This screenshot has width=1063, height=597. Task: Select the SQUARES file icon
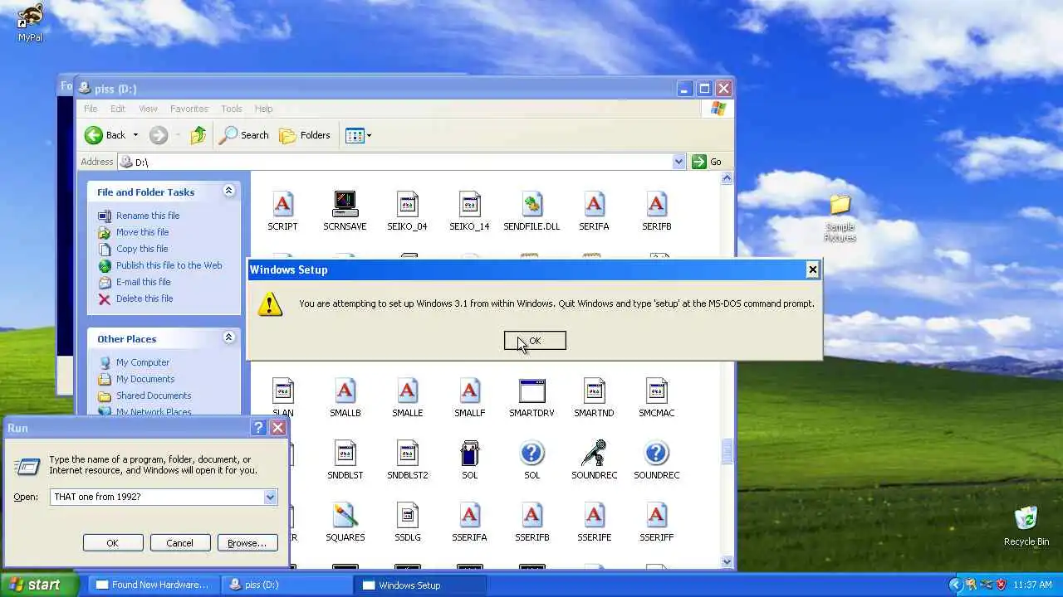tap(345, 515)
